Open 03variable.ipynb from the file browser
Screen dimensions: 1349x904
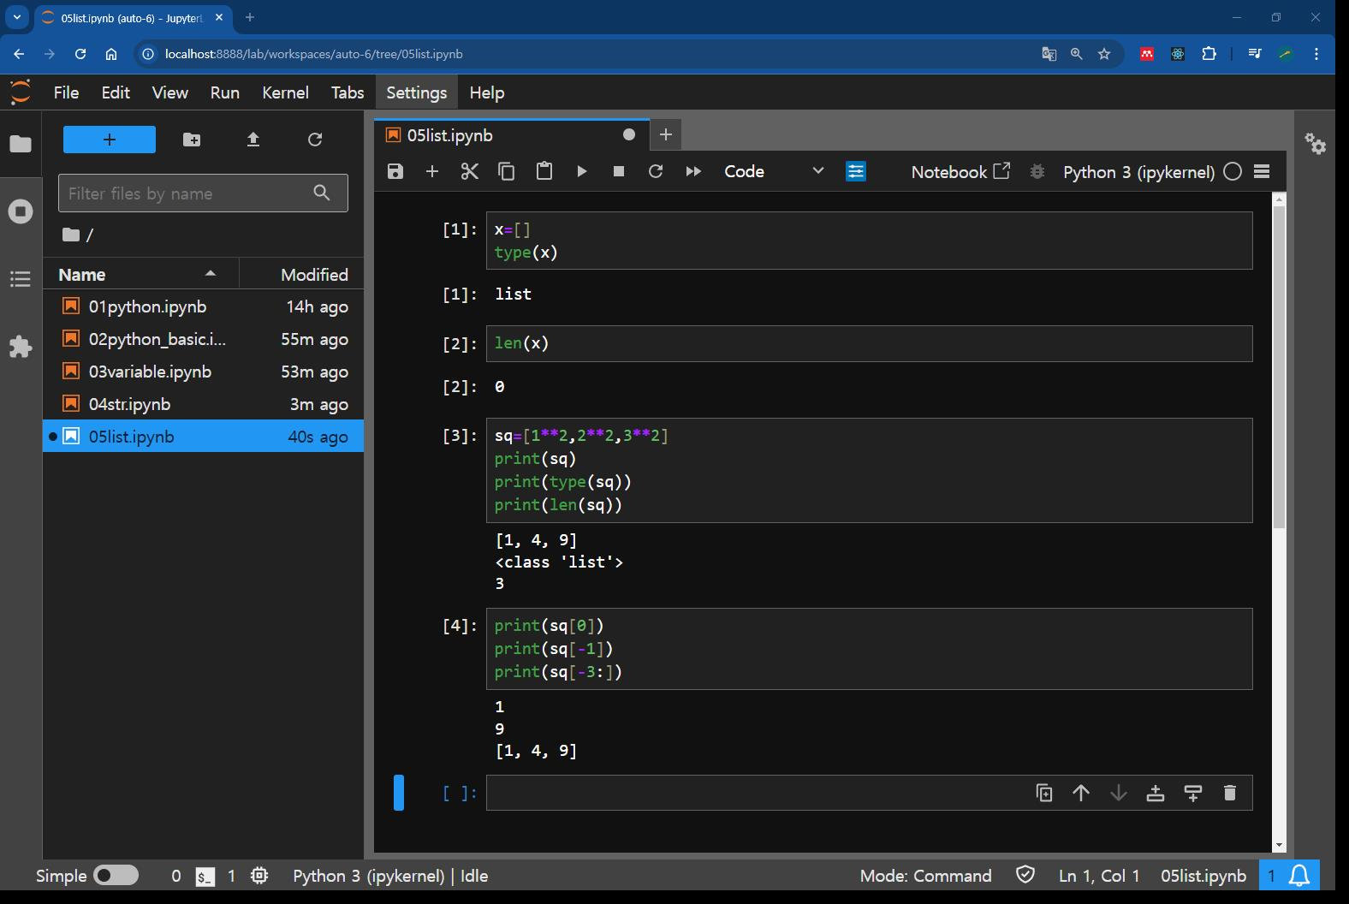click(150, 372)
